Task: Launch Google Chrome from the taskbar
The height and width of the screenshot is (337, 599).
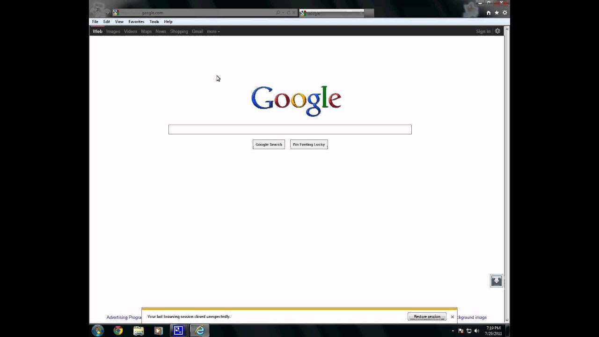Action: tap(118, 330)
